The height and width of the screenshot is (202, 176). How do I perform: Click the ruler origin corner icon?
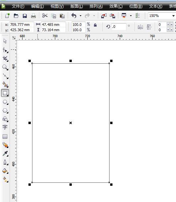coord(14,37)
